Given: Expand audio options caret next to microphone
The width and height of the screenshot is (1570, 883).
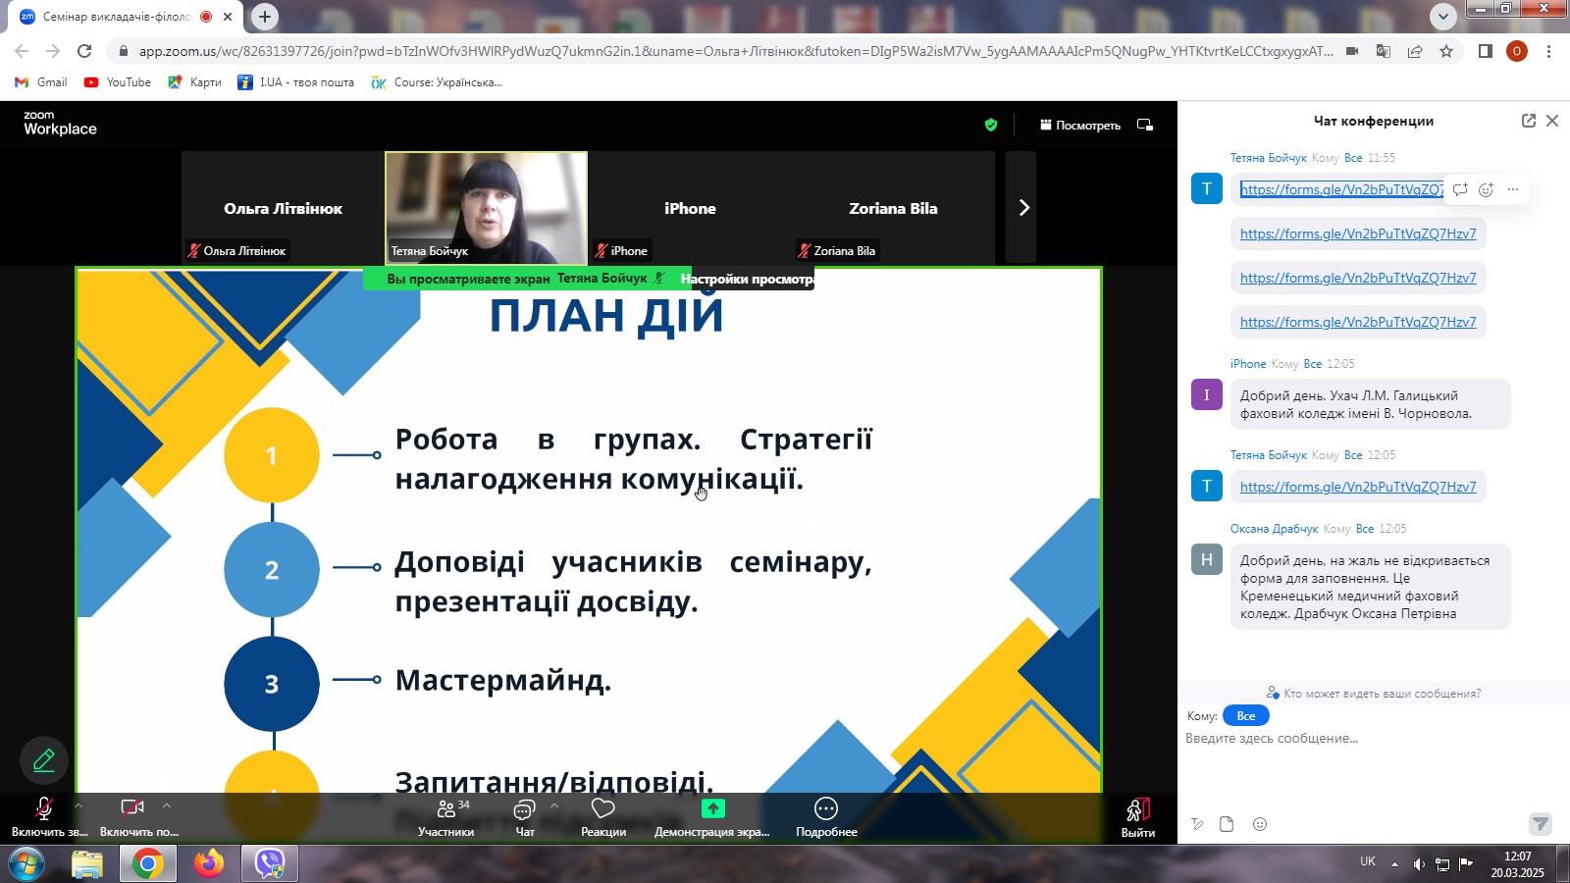Looking at the screenshot, I should pyautogui.click(x=78, y=805).
